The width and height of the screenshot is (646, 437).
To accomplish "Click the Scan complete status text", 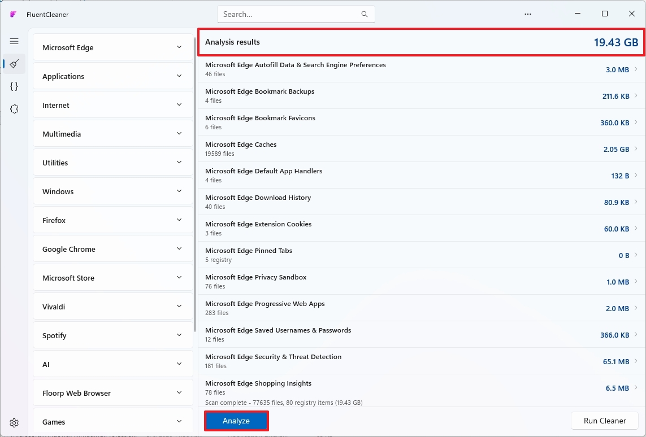I will tap(284, 403).
